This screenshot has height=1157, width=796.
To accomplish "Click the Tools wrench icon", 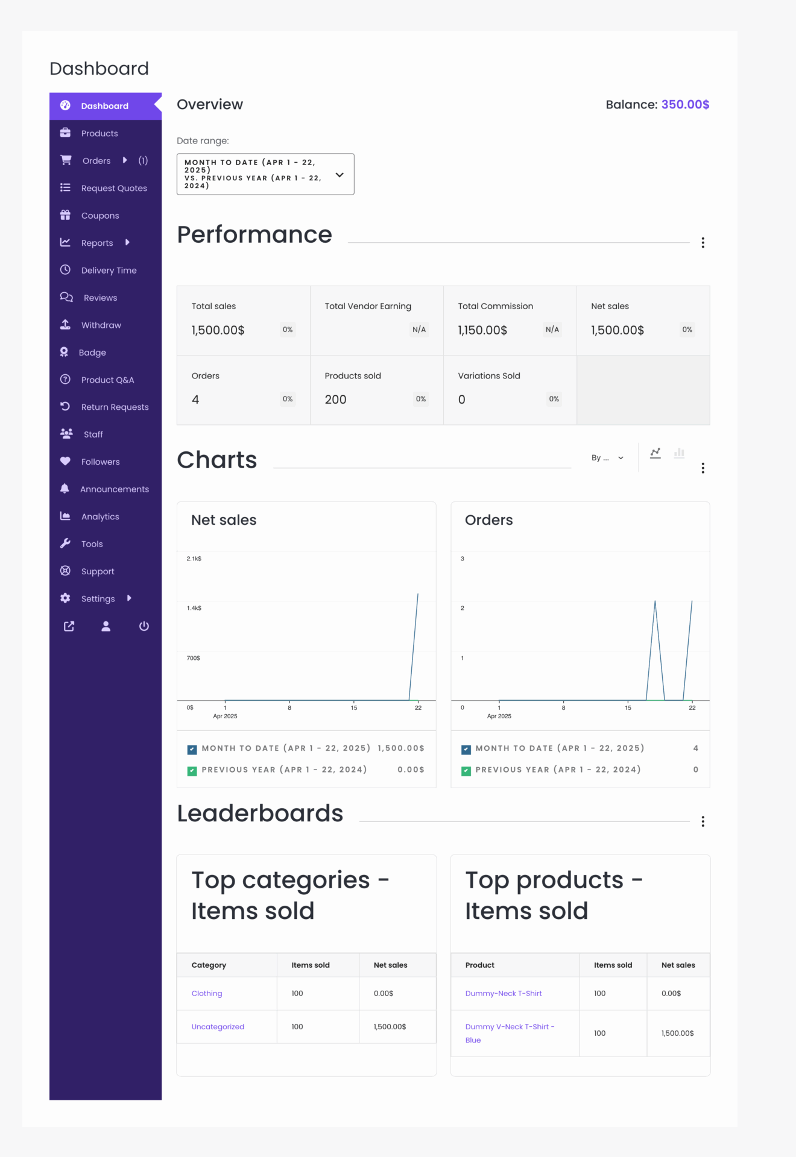I will tap(65, 544).
